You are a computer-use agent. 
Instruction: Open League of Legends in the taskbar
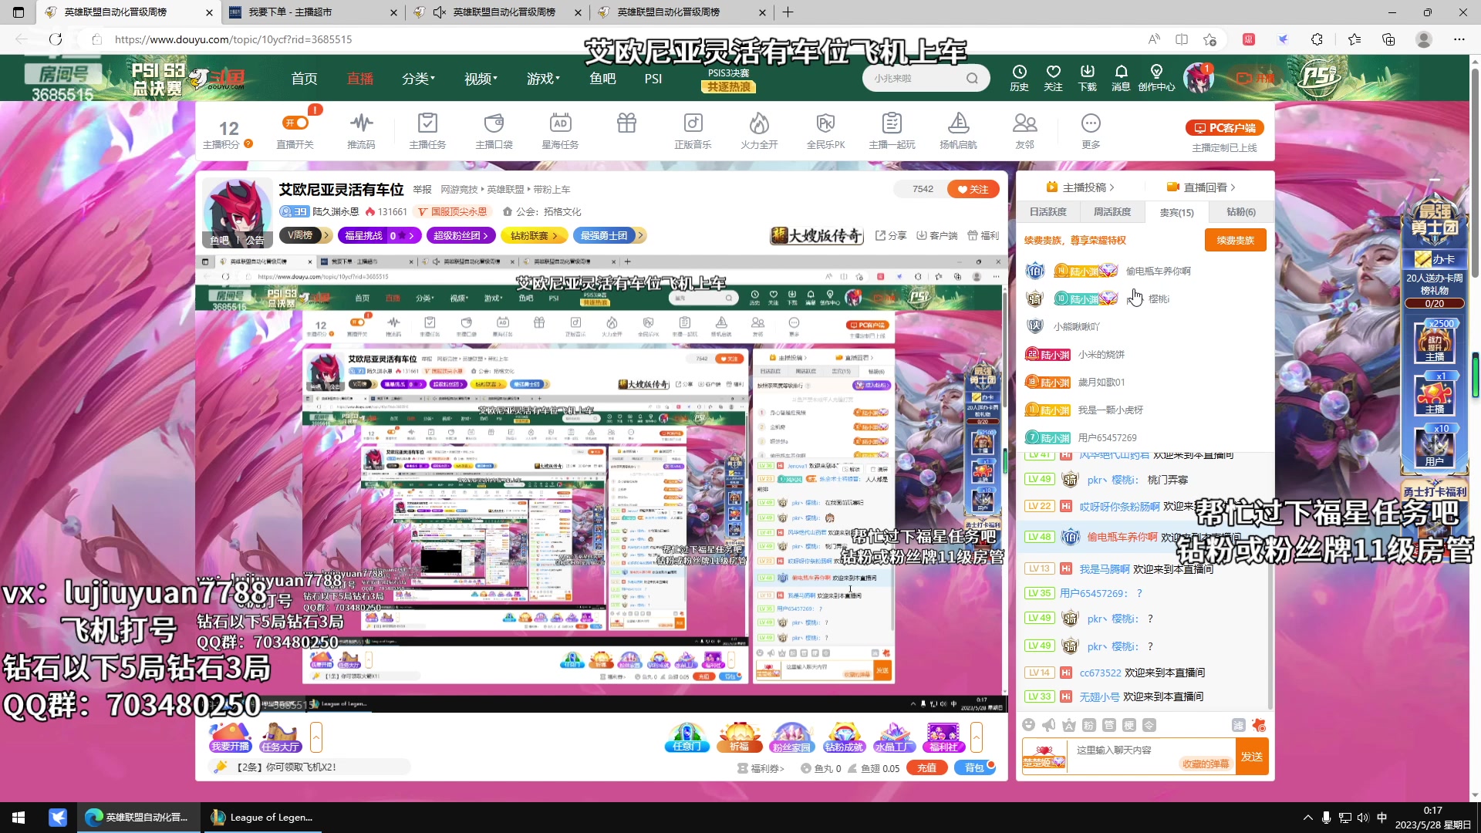[x=262, y=818]
